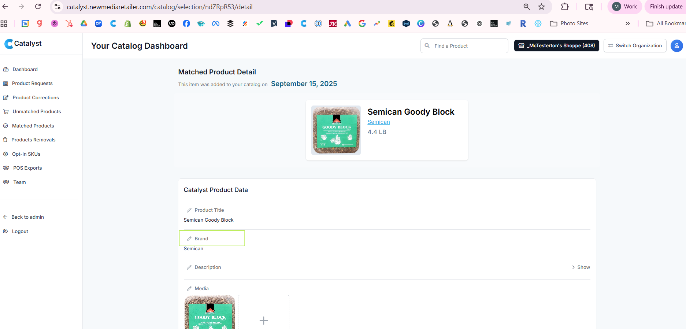Open the Photo Sites bookmark folder
The height and width of the screenshot is (329, 686).
[x=569, y=23]
